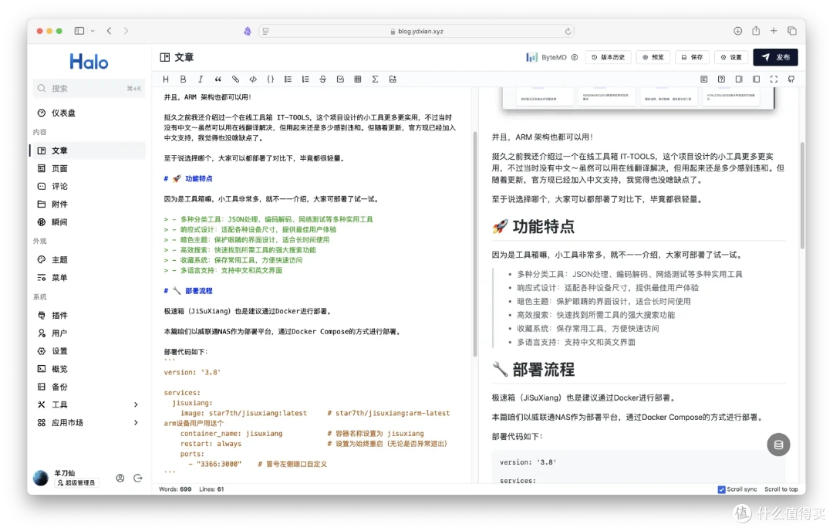Image resolution: width=833 pixels, height=531 pixels.
Task: Open the browser downloads icon
Action: click(x=738, y=31)
